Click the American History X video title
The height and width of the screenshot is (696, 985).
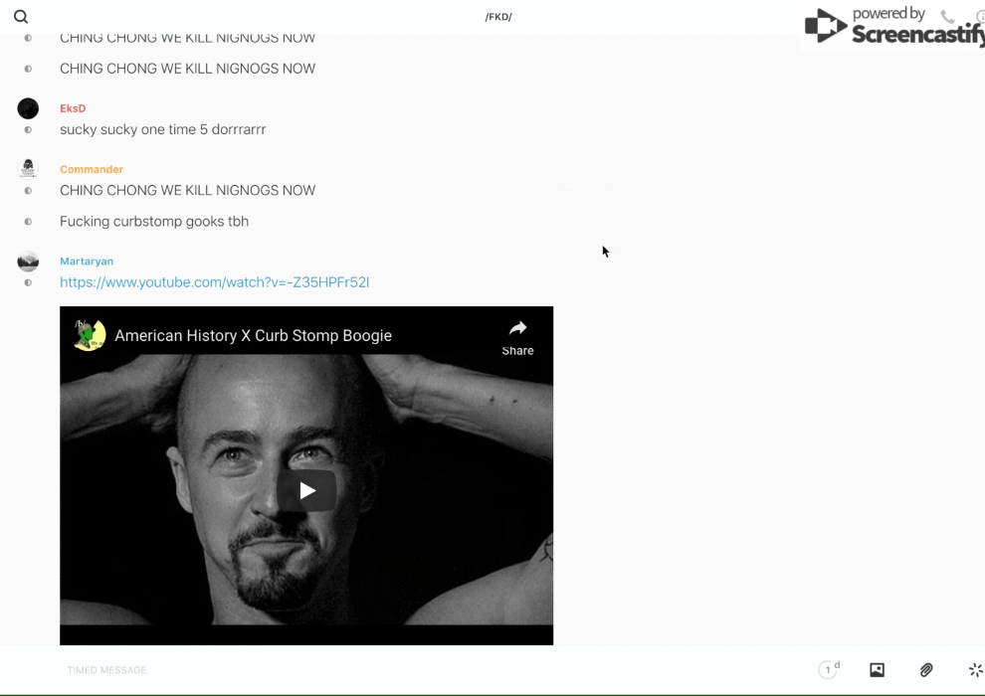tap(253, 336)
